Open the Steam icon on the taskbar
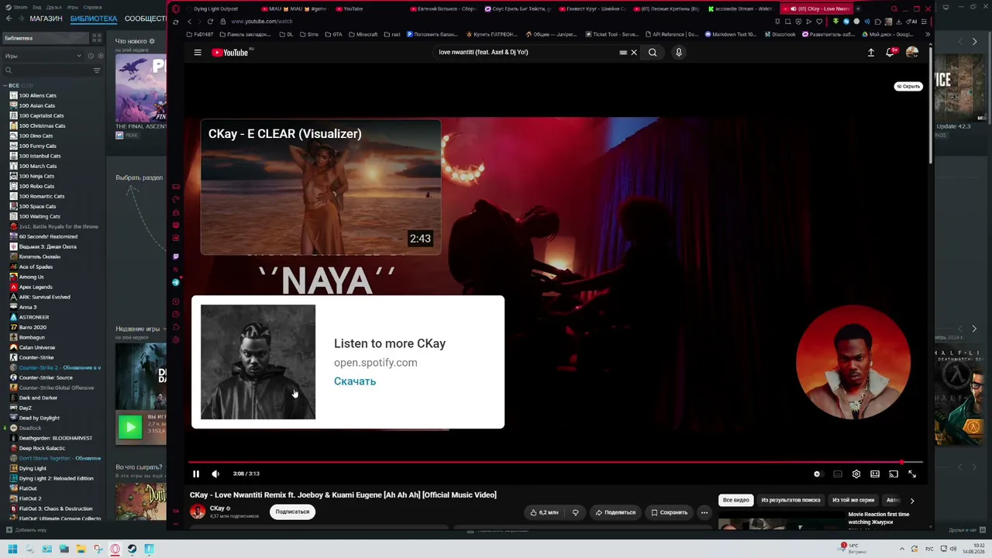Screen dimensions: 992x558 (133, 549)
